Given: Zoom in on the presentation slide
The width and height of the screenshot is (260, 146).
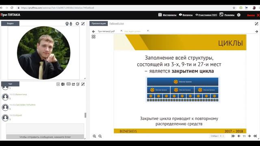Looking at the screenshot, I should coord(94,136).
